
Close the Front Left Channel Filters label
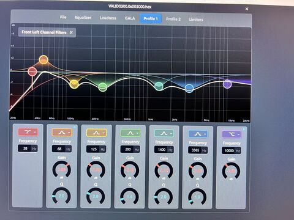[71, 32]
